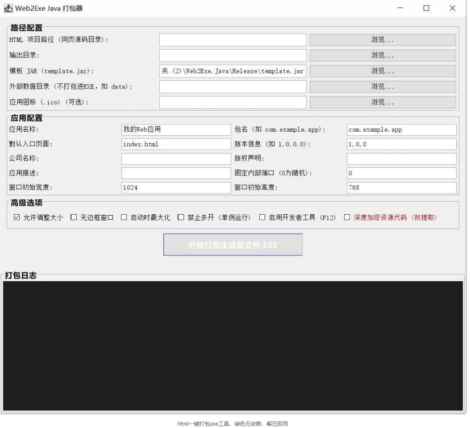
Task: Browse for 外部数据目录 folder
Action: pos(383,86)
